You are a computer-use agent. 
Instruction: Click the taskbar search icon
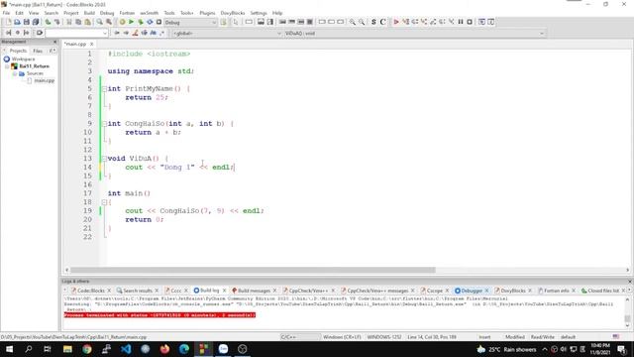click(29, 349)
